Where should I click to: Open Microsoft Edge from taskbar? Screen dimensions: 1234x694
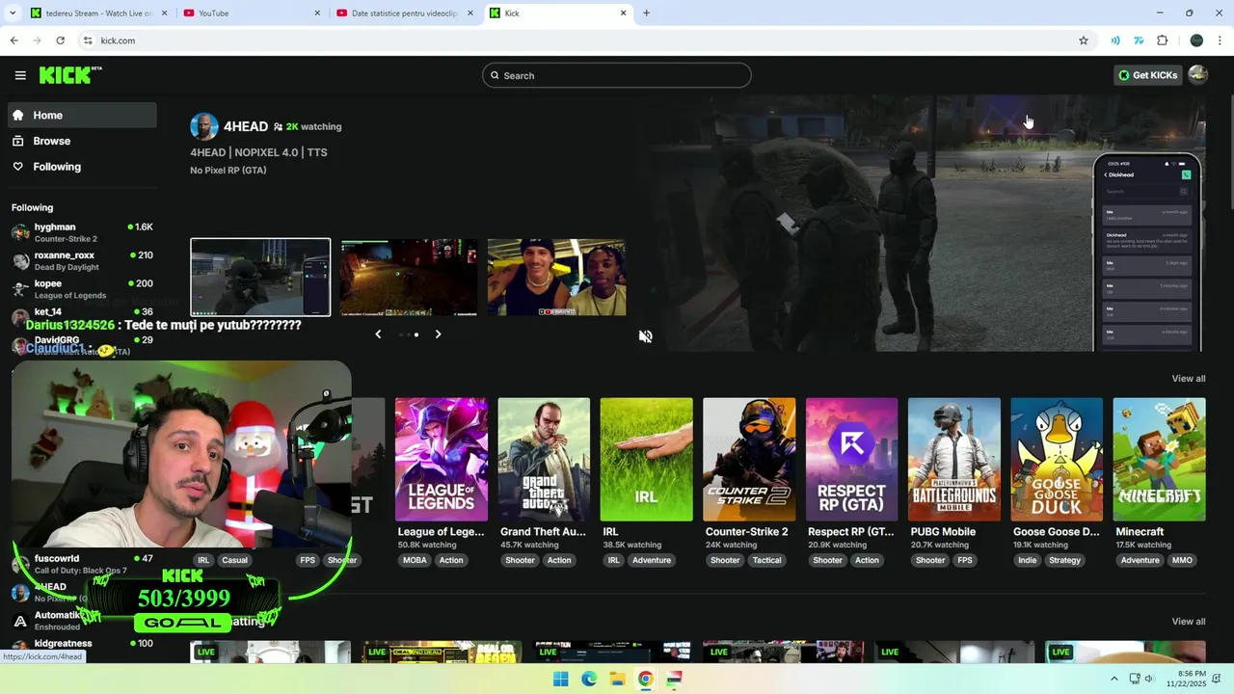(x=589, y=680)
